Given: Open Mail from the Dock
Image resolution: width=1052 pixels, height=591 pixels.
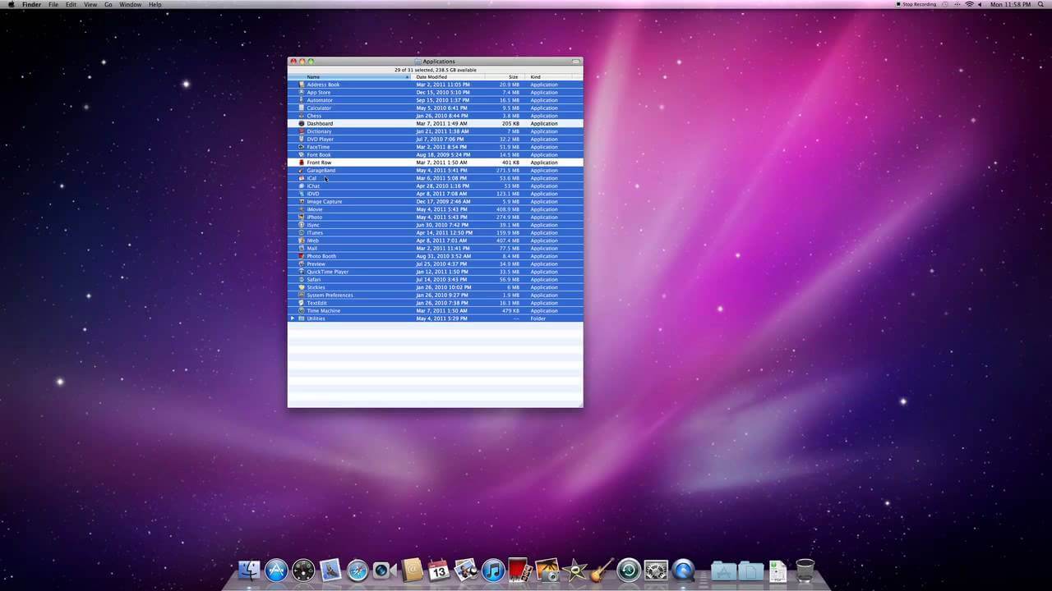Looking at the screenshot, I should point(330,569).
